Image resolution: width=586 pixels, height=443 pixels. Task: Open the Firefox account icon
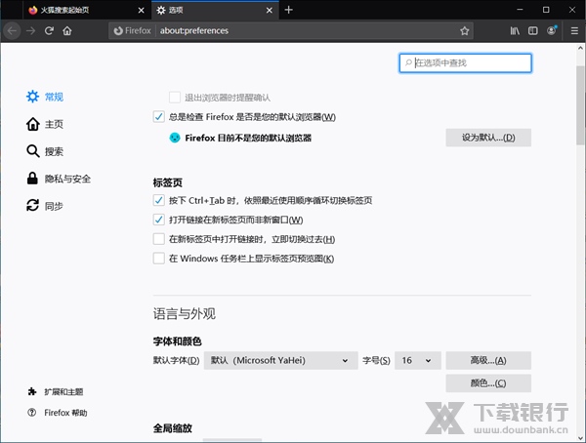553,31
